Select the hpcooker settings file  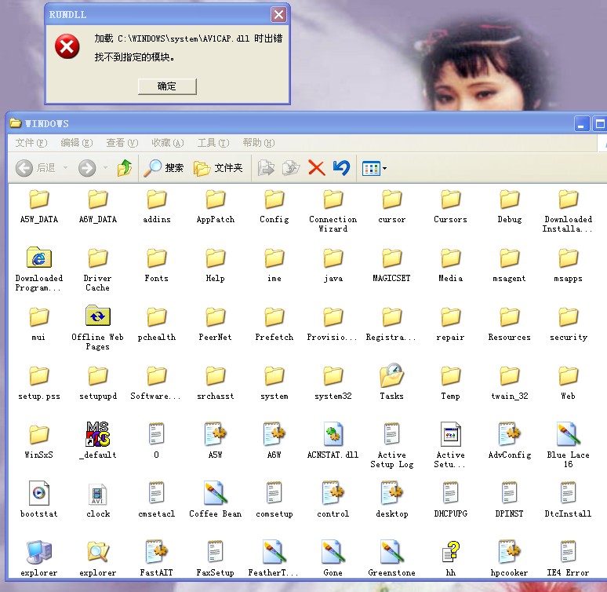click(x=510, y=558)
